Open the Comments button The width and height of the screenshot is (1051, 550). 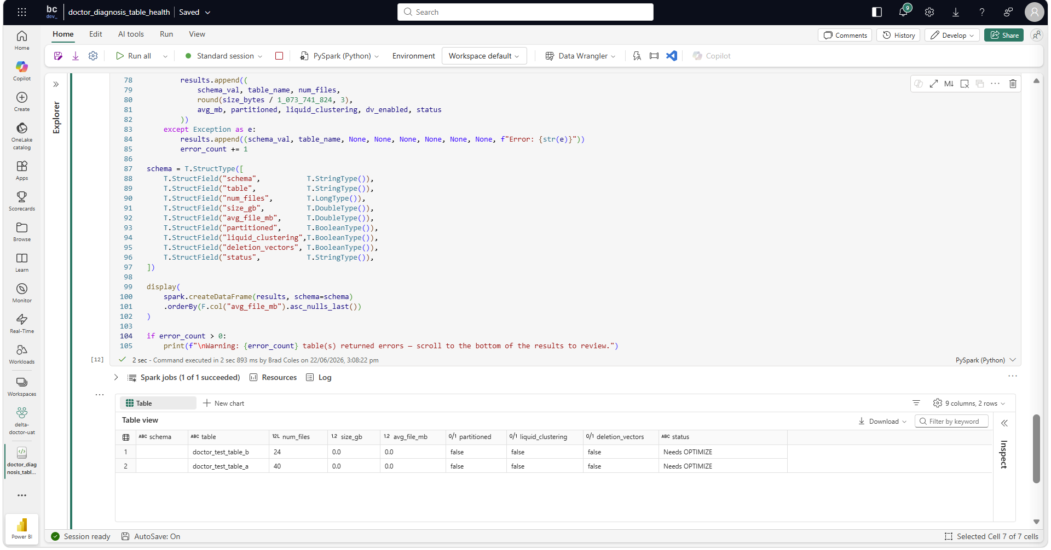pyautogui.click(x=846, y=35)
